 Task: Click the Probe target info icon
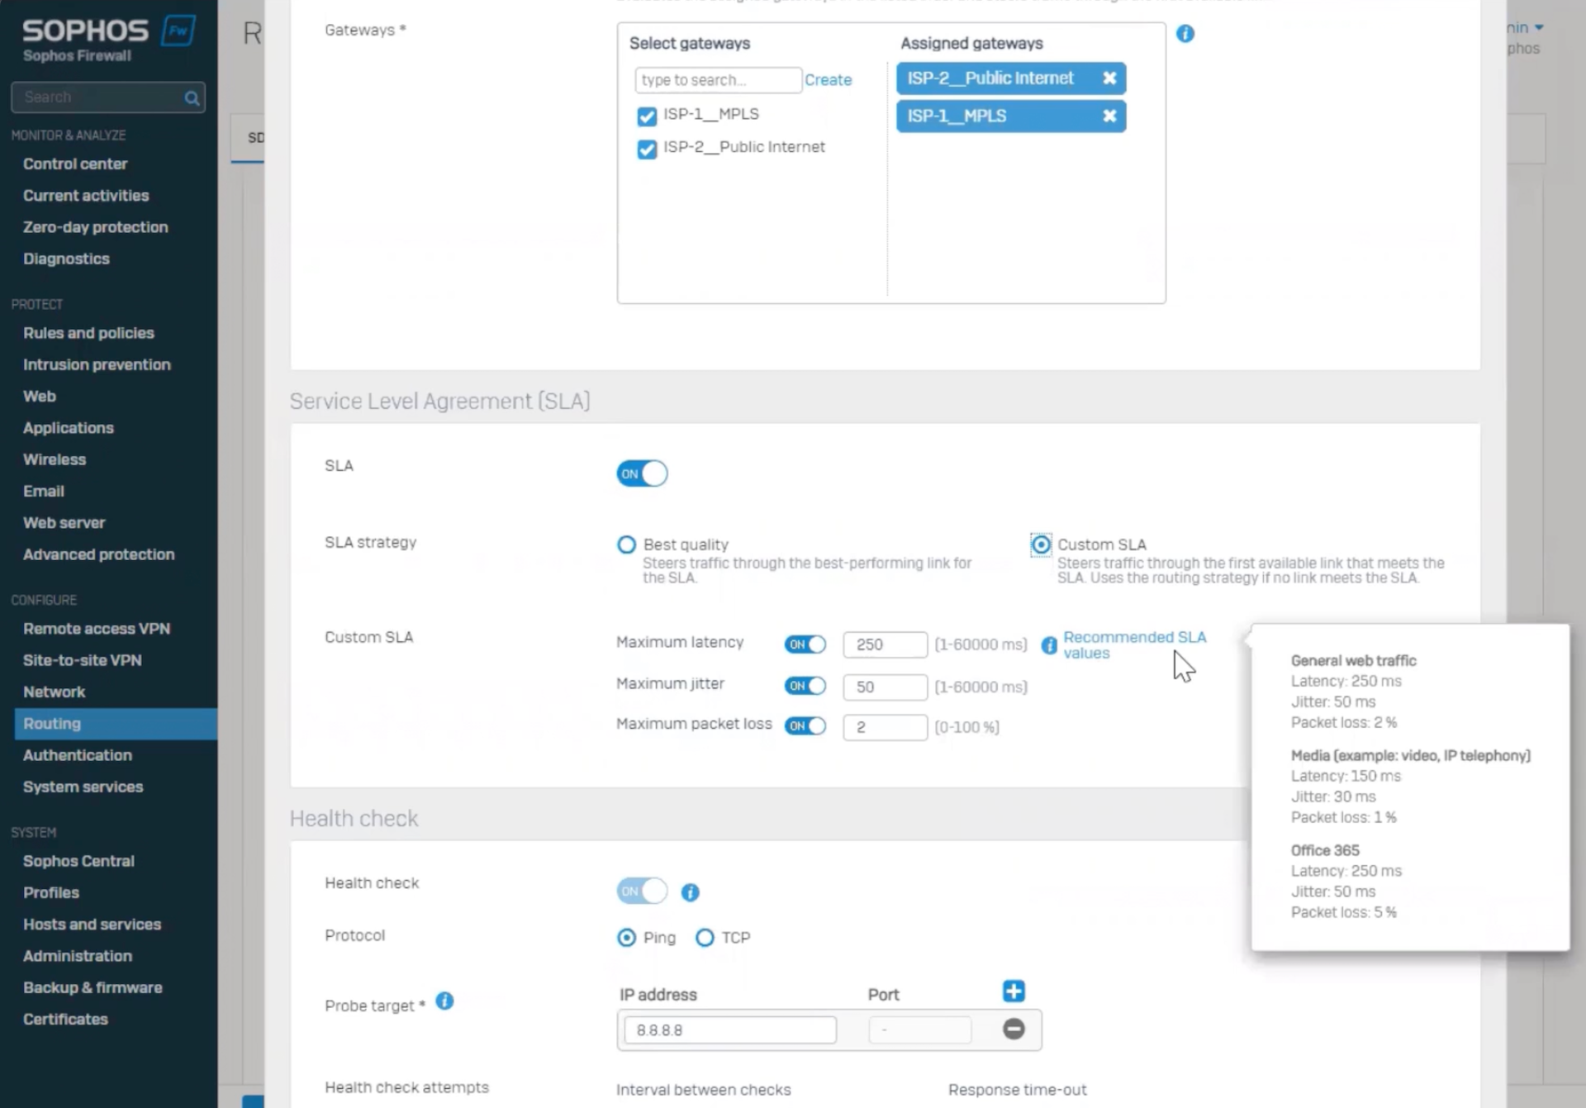click(x=444, y=1001)
